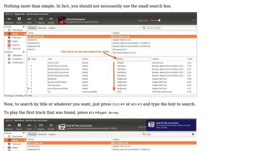
Task: Select artist Metallica (4)
Action: (x=70, y=43)
